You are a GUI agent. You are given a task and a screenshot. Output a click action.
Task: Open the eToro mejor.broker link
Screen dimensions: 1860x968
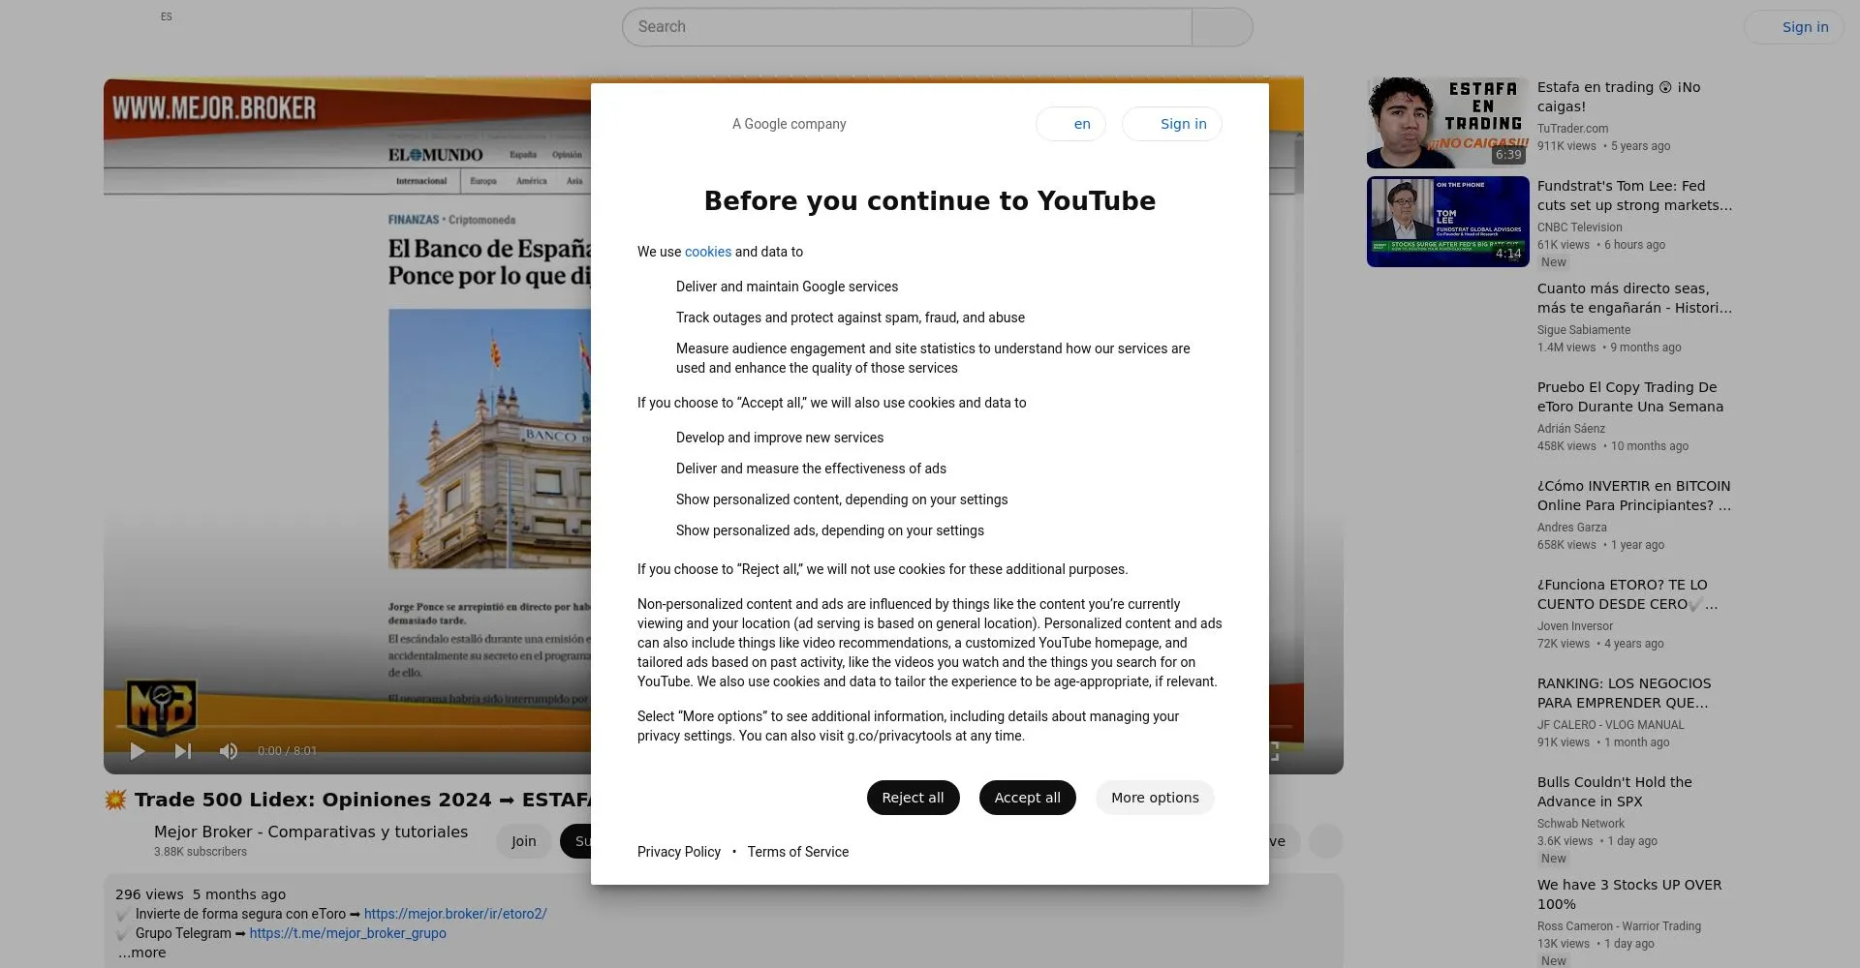pyautogui.click(x=455, y=914)
